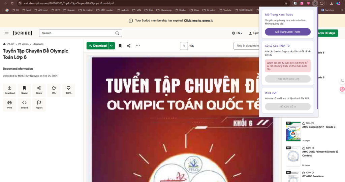Image resolution: width=345 pixels, height=182 pixels.
Task: Bookmark this page with the star icon
Action: click(x=286, y=3)
